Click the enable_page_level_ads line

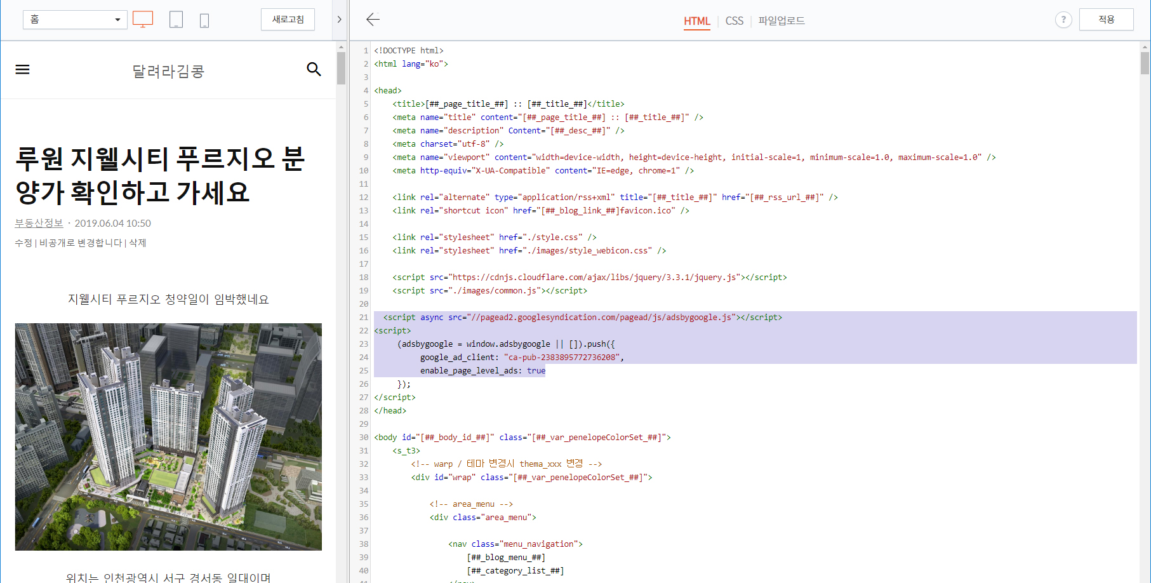pos(482,370)
